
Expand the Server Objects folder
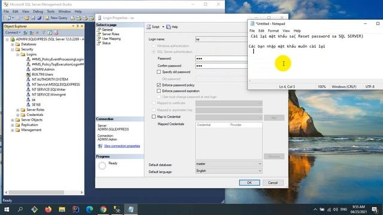tap(12, 120)
